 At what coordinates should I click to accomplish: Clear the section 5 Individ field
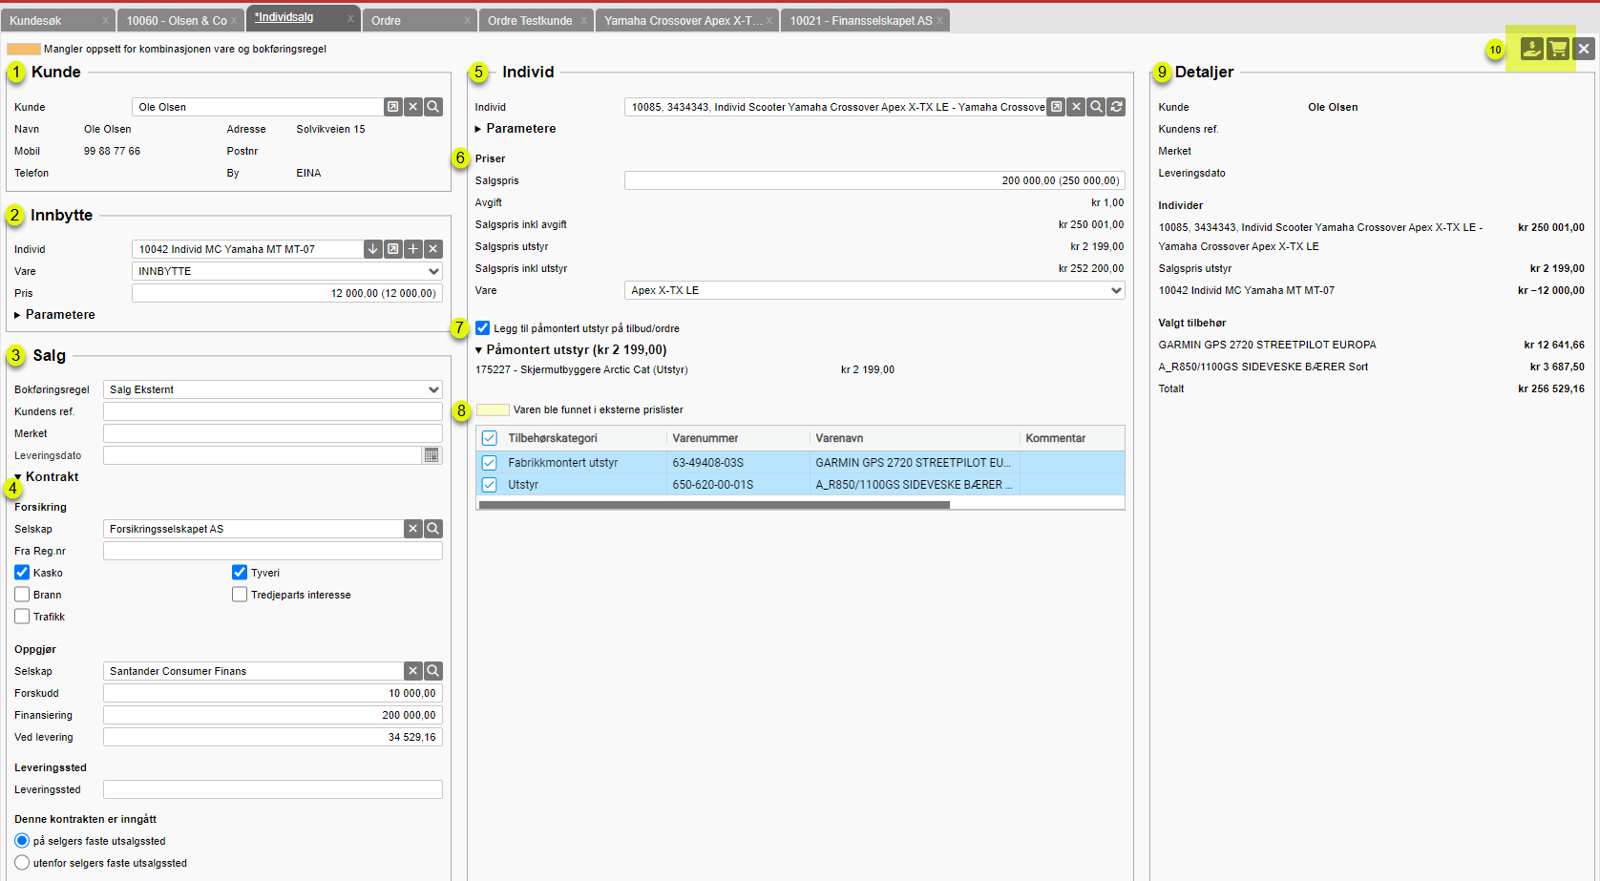pos(1076,107)
